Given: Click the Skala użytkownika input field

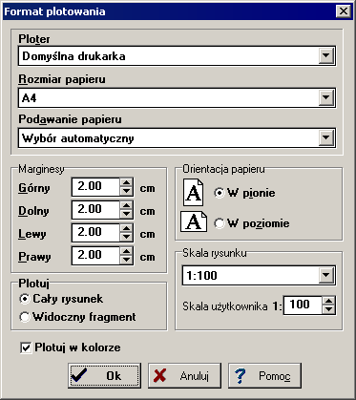Looking at the screenshot, I should [x=303, y=305].
